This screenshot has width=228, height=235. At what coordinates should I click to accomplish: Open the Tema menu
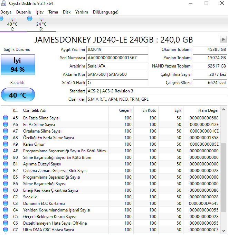(53, 12)
